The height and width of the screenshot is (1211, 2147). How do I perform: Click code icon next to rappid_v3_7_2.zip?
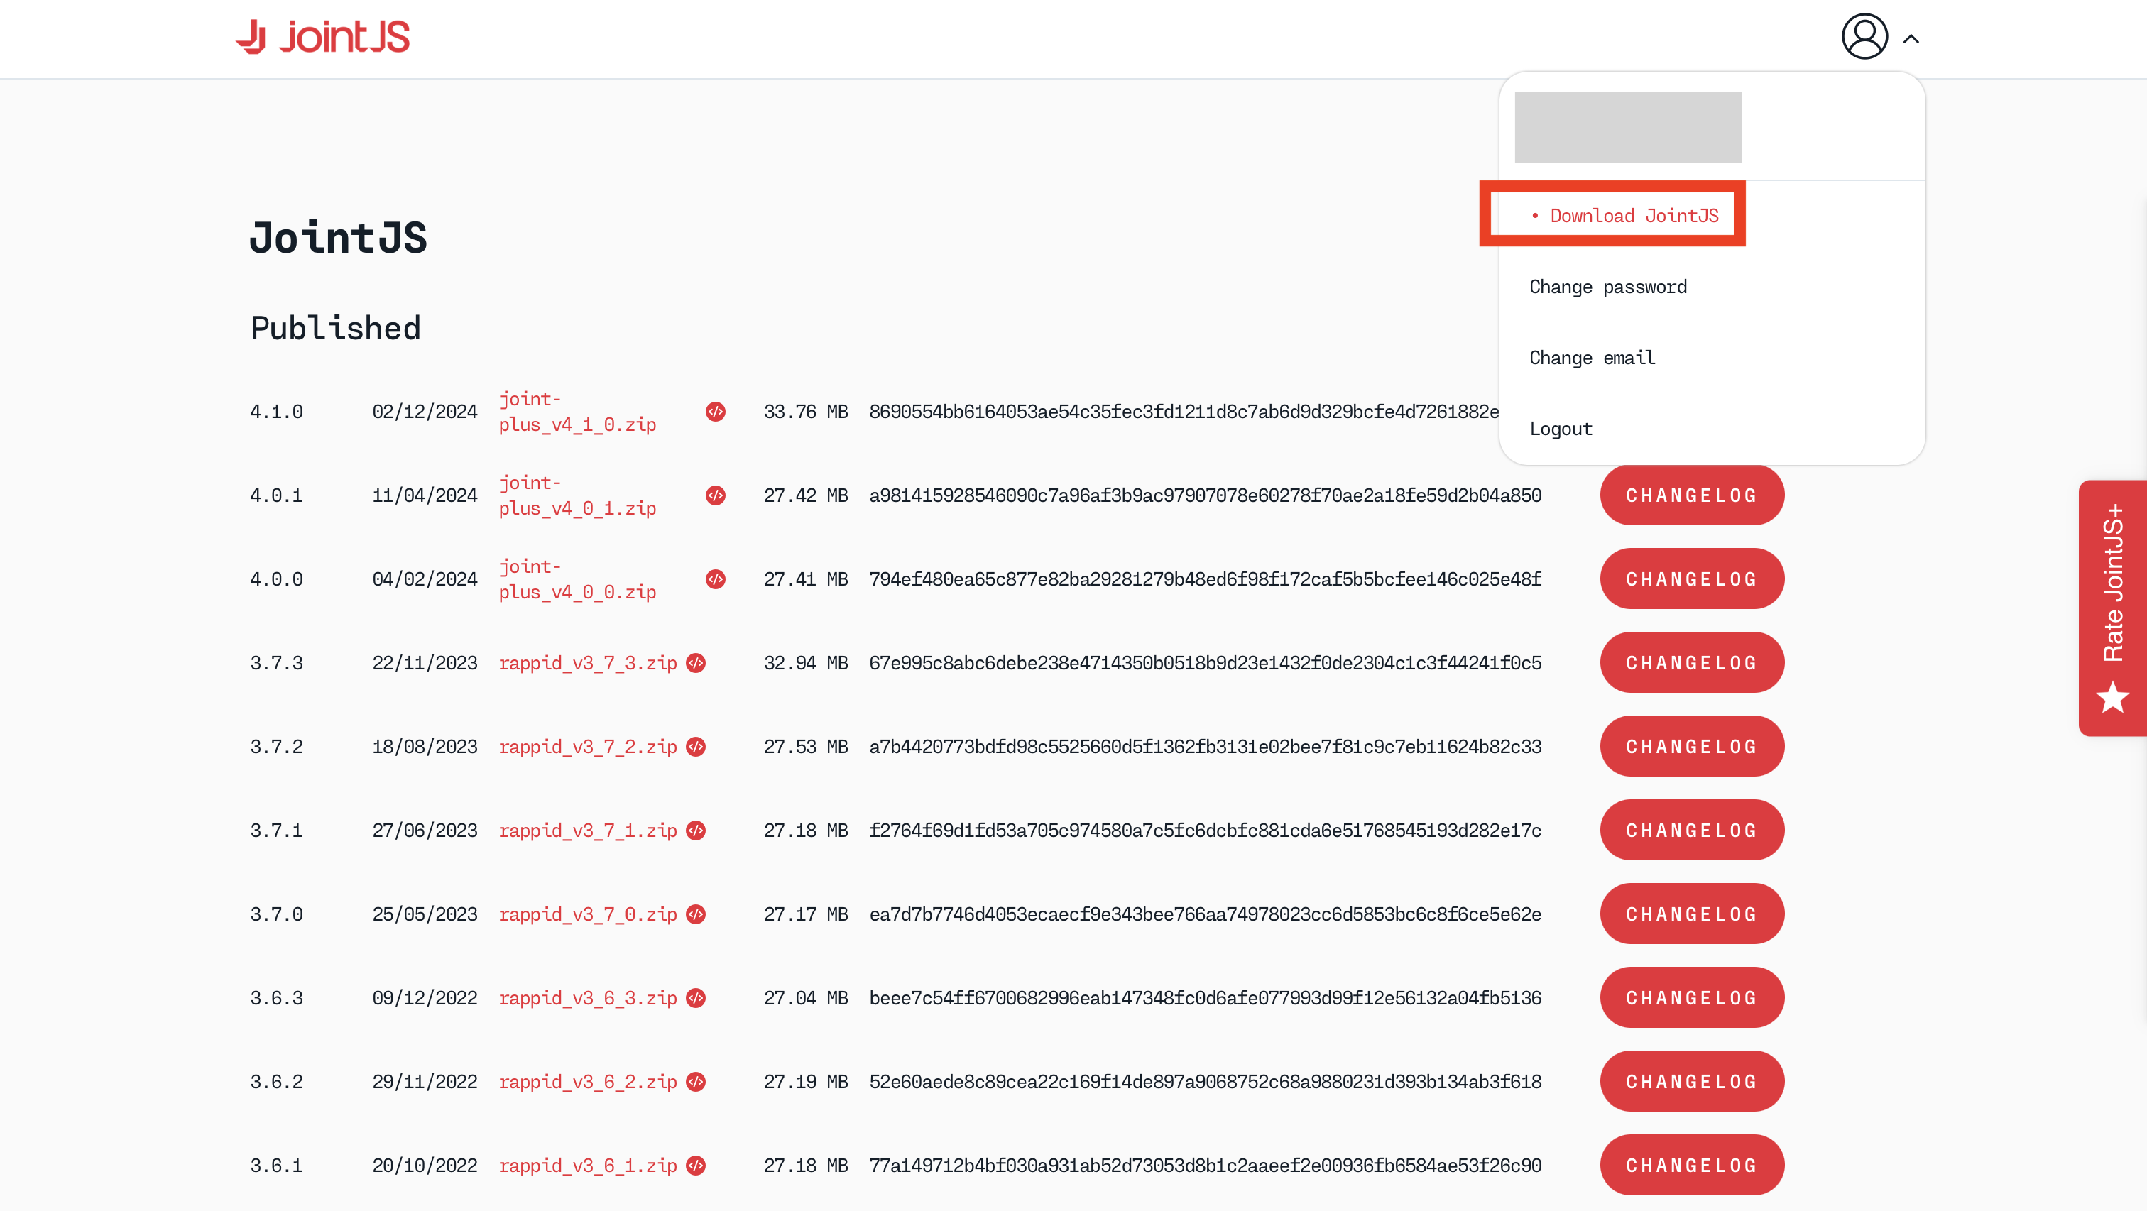click(x=696, y=747)
